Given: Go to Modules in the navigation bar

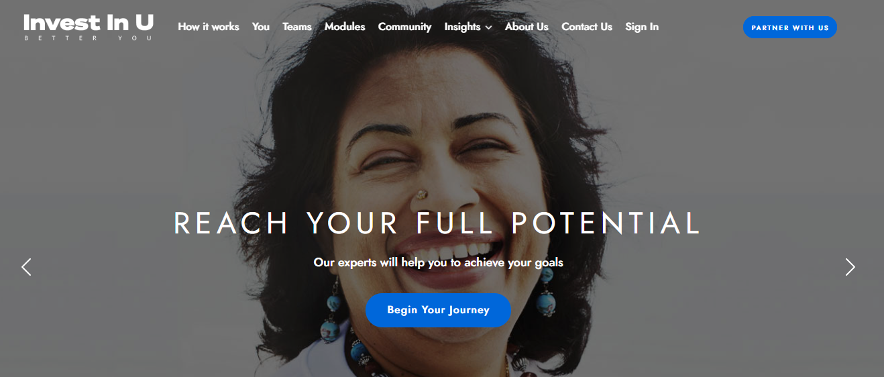Looking at the screenshot, I should [x=345, y=27].
